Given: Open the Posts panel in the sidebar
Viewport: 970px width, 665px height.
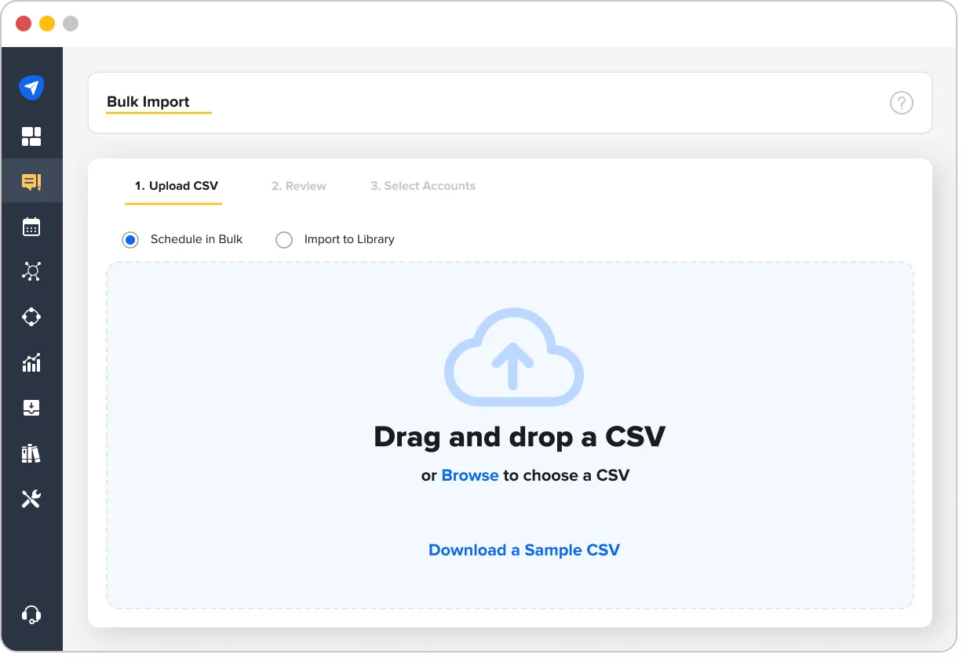Looking at the screenshot, I should [31, 181].
